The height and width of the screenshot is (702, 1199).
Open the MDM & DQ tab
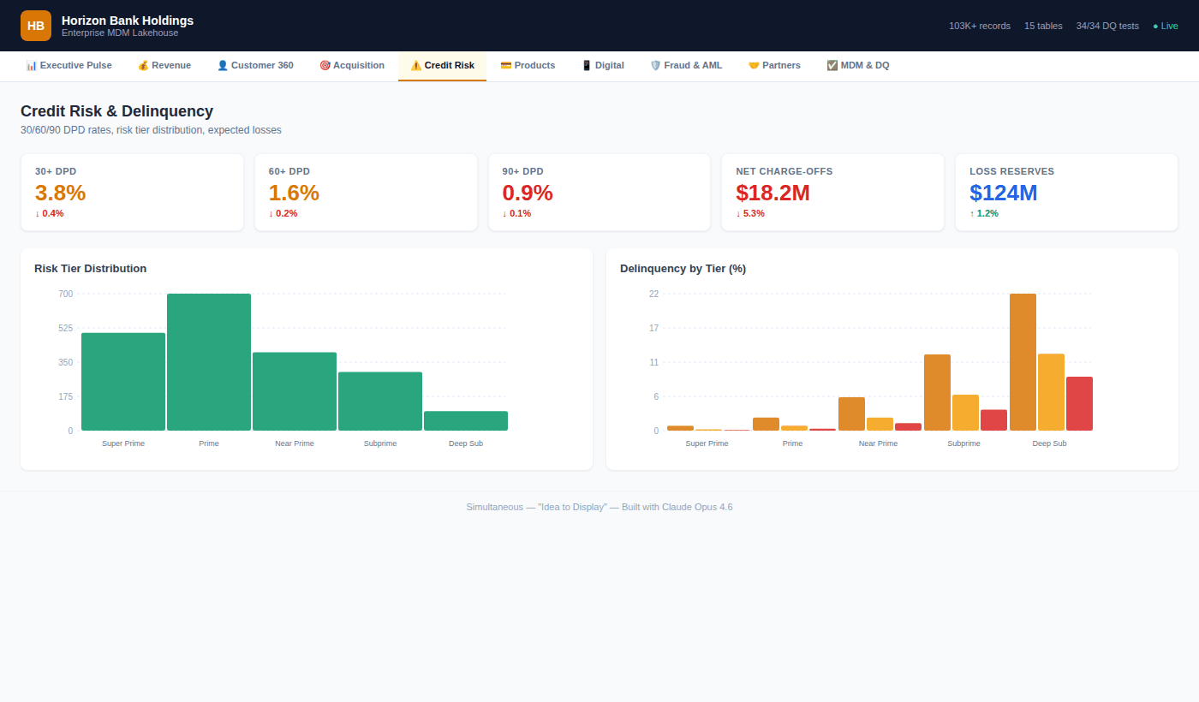coord(857,65)
